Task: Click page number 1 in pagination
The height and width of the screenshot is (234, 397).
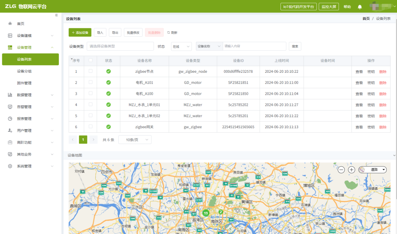Action: pyautogui.click(x=83, y=140)
